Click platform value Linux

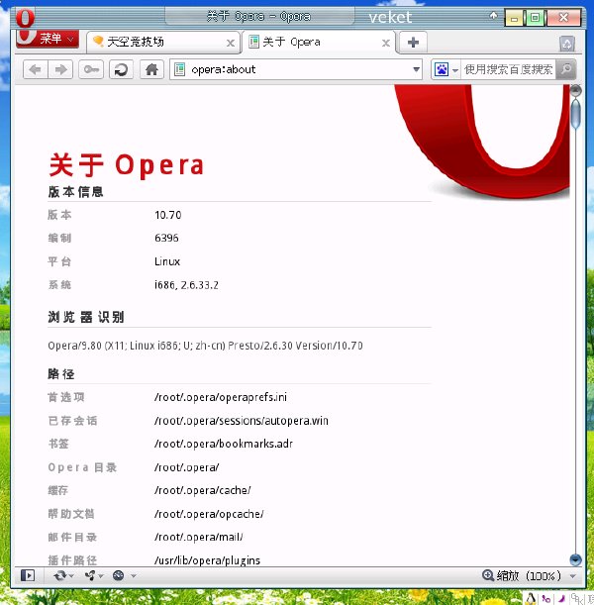[167, 261]
